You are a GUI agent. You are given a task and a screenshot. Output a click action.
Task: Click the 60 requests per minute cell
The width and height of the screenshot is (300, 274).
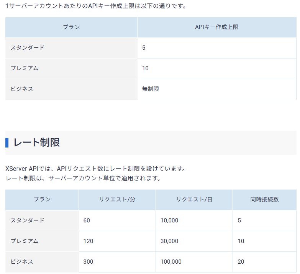(x=117, y=220)
